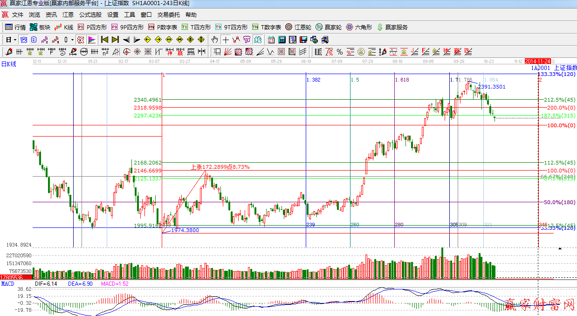Open the 公式选股 menu
The height and width of the screenshot is (316, 577).
click(90, 15)
